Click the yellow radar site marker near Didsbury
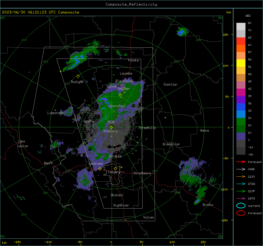 pos(111,127)
